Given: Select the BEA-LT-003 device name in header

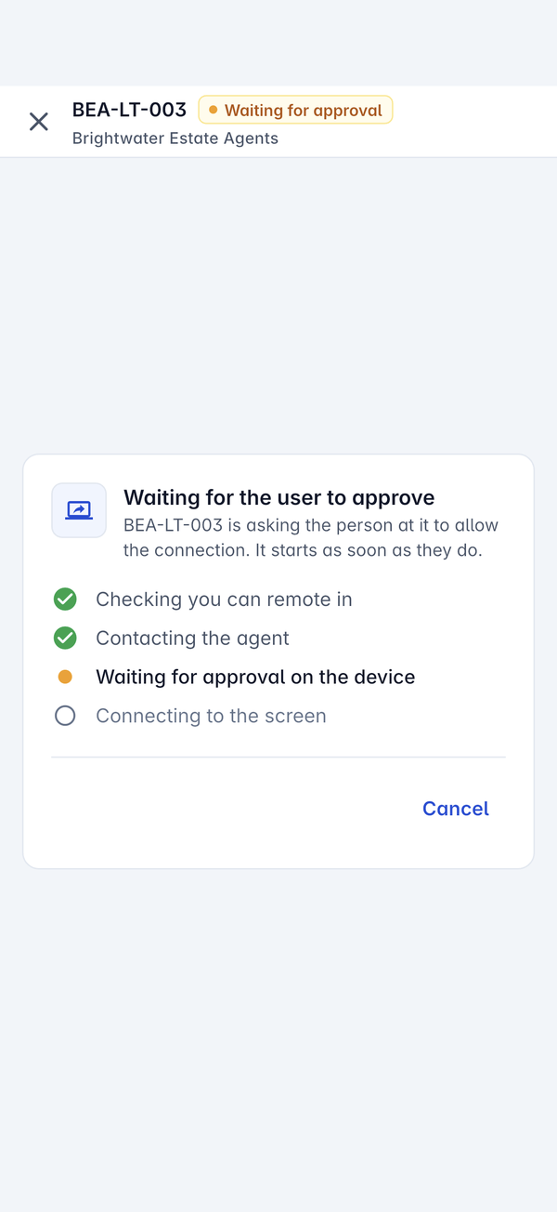Looking at the screenshot, I should (130, 110).
